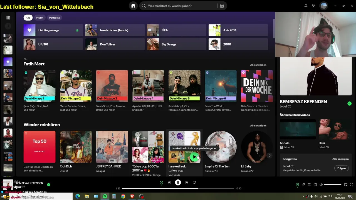Expand hidden system tray icons
356x200 pixels.
click(303, 196)
